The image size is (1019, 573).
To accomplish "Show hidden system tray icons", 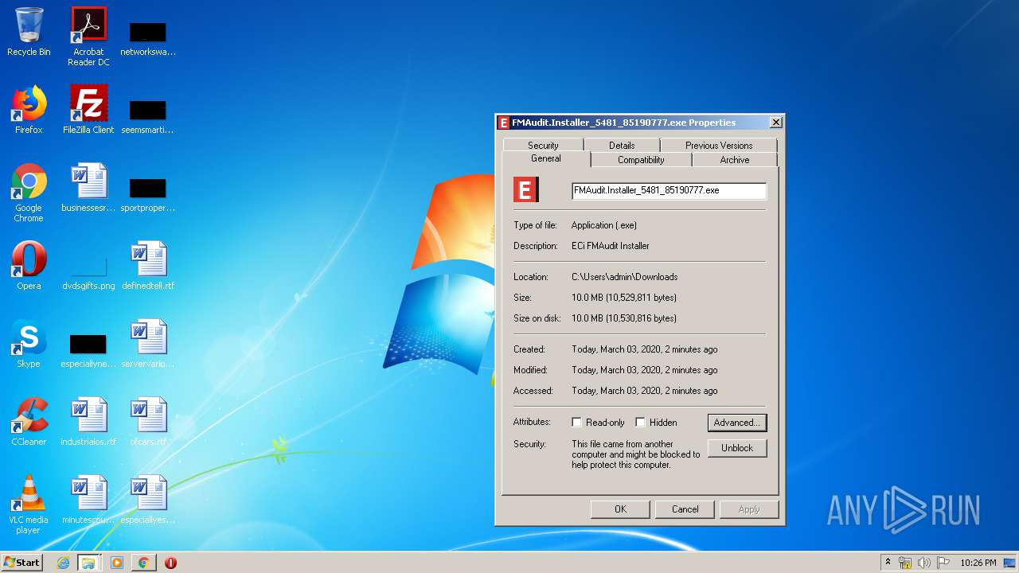I will point(888,562).
